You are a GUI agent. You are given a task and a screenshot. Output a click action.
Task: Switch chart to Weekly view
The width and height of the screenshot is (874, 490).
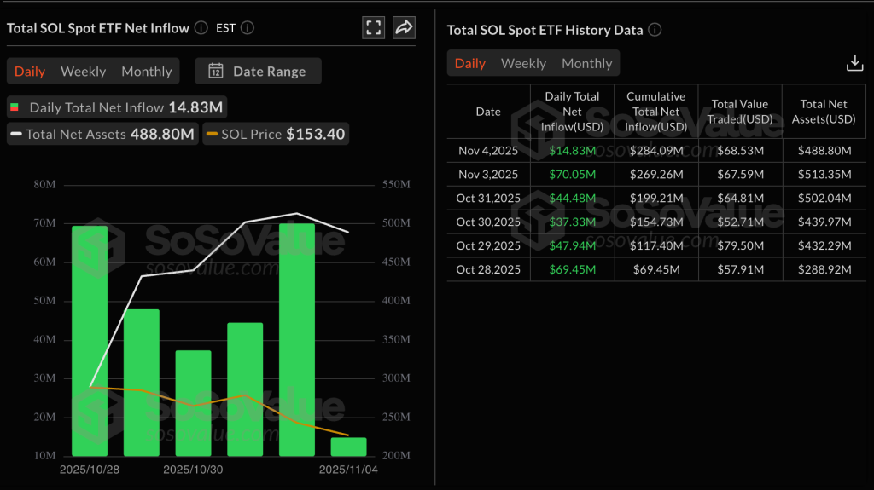tap(83, 72)
